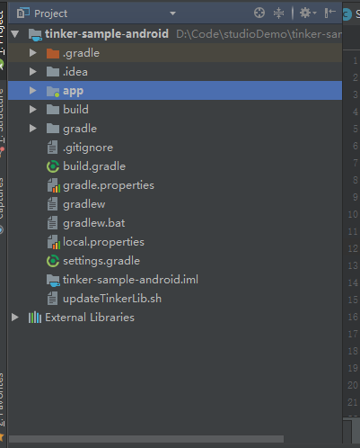
Task: Click the .idea folder icon
Action: tap(53, 72)
